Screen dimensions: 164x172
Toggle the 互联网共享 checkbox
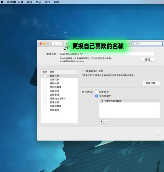[x=45, y=106]
